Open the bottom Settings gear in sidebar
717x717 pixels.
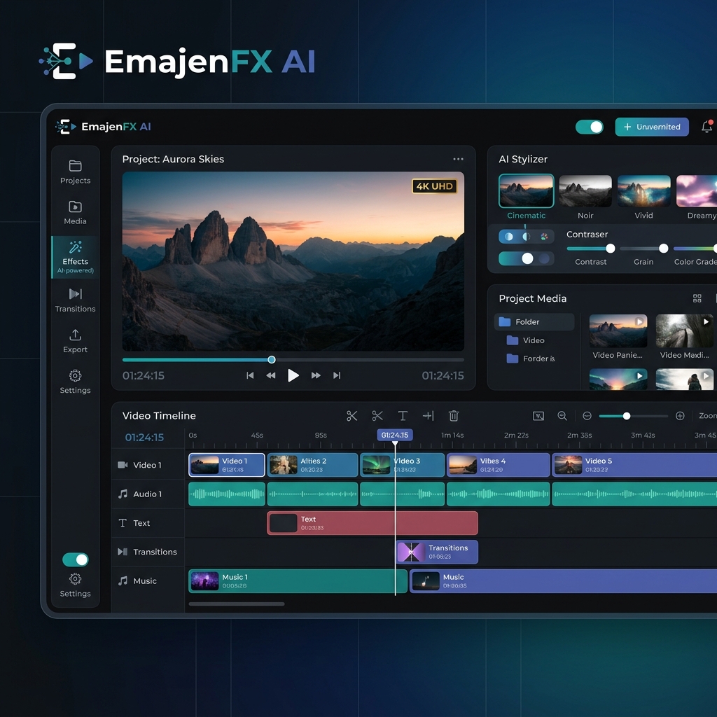pos(75,585)
